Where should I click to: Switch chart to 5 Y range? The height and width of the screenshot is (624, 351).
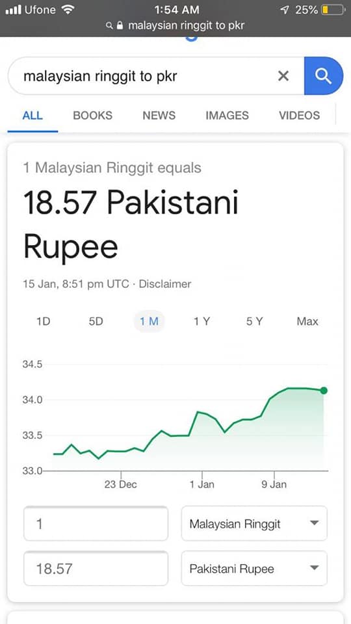[x=254, y=322]
